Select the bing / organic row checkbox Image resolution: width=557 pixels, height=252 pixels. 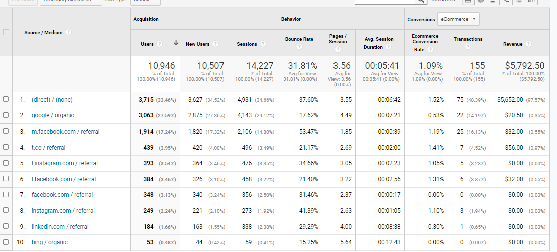tap(6, 242)
